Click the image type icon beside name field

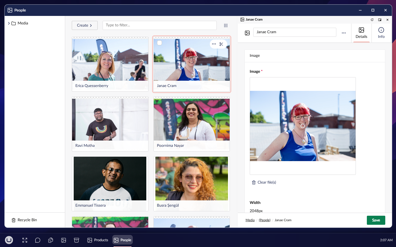pos(247,33)
